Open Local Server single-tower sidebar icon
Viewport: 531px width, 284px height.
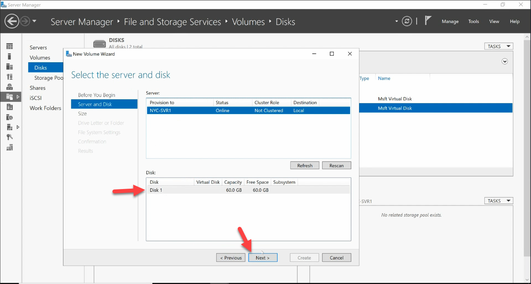[x=10, y=56]
